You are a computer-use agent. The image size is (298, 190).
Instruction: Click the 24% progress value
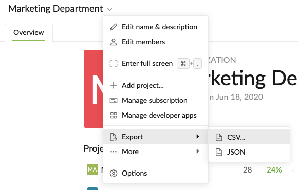coord(274,170)
